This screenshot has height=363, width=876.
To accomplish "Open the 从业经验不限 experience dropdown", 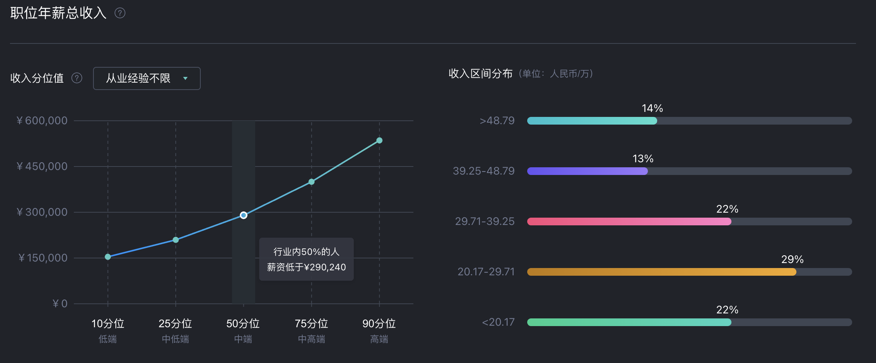I will 147,78.
